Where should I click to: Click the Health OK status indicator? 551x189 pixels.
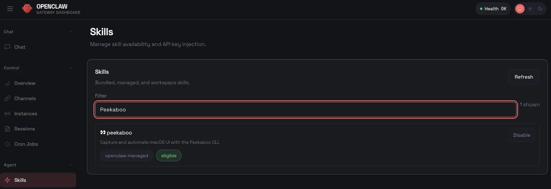click(493, 9)
